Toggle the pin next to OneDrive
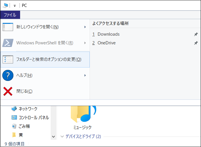 (196, 43)
